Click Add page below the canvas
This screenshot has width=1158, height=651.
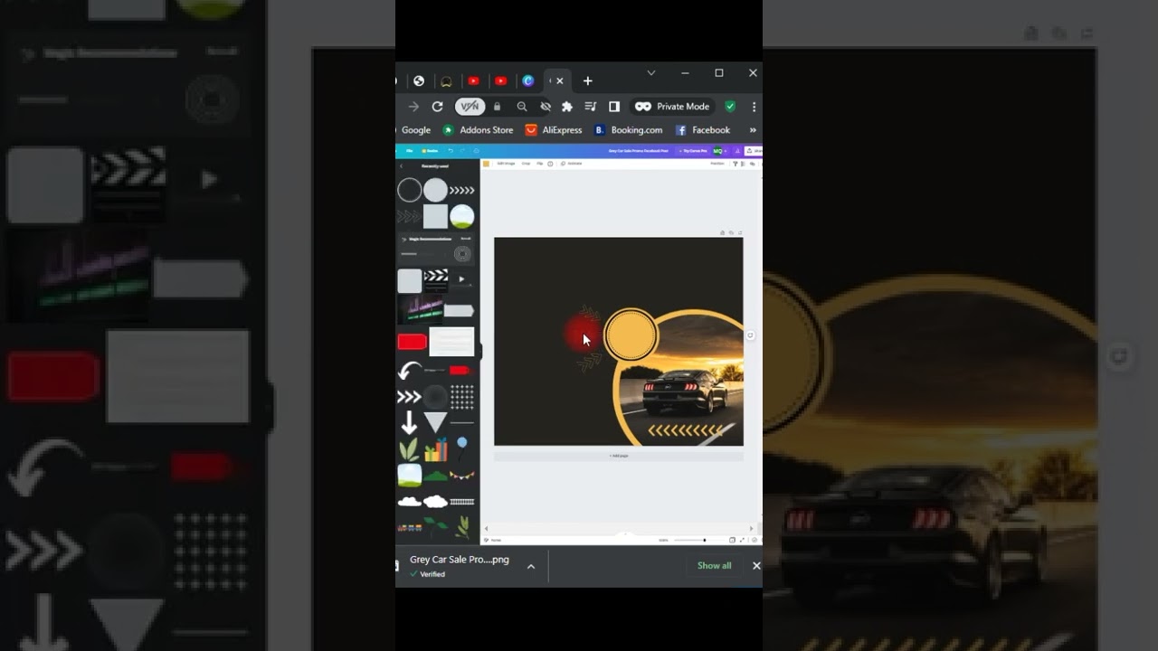tap(619, 456)
